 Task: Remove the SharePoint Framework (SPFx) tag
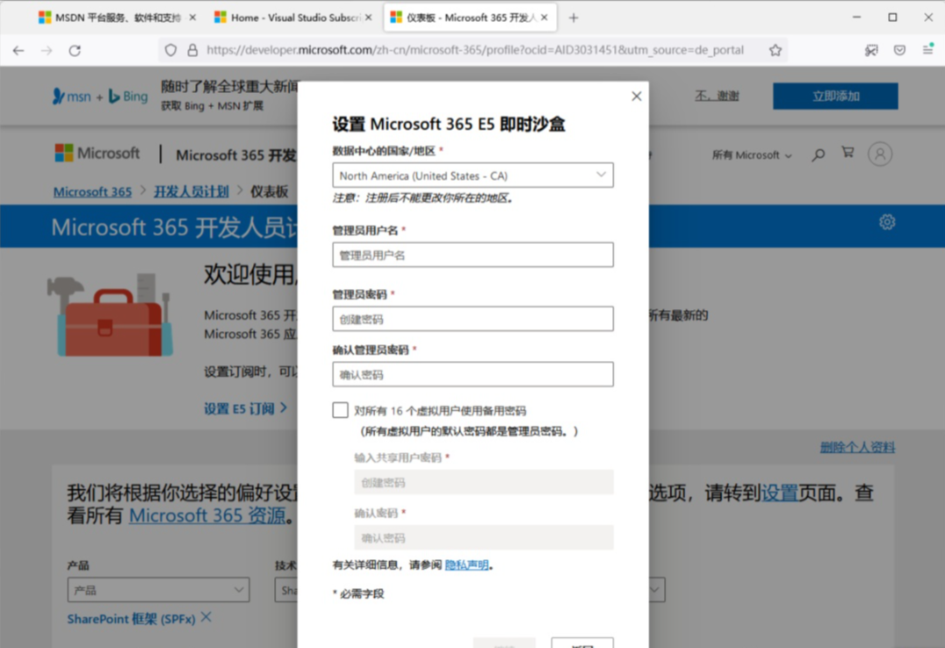click(x=206, y=617)
